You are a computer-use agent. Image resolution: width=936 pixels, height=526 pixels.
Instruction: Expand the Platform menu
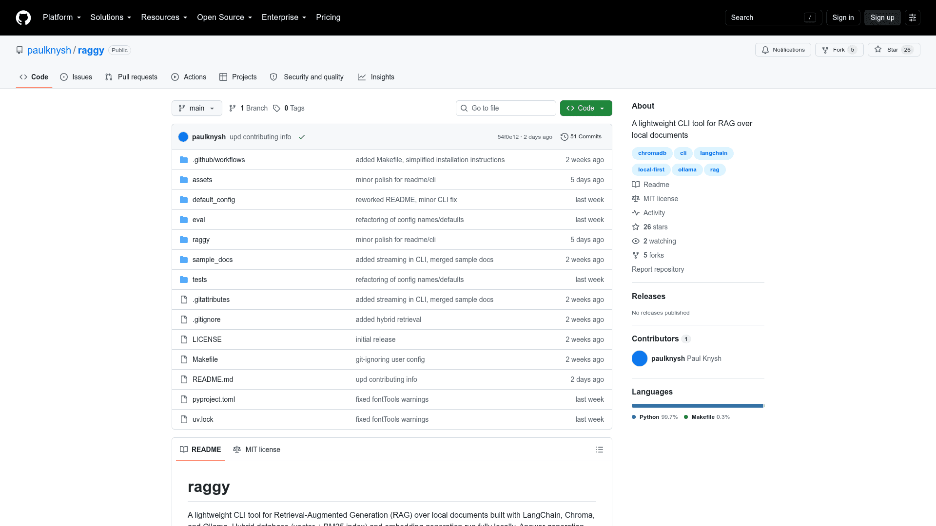(x=62, y=18)
